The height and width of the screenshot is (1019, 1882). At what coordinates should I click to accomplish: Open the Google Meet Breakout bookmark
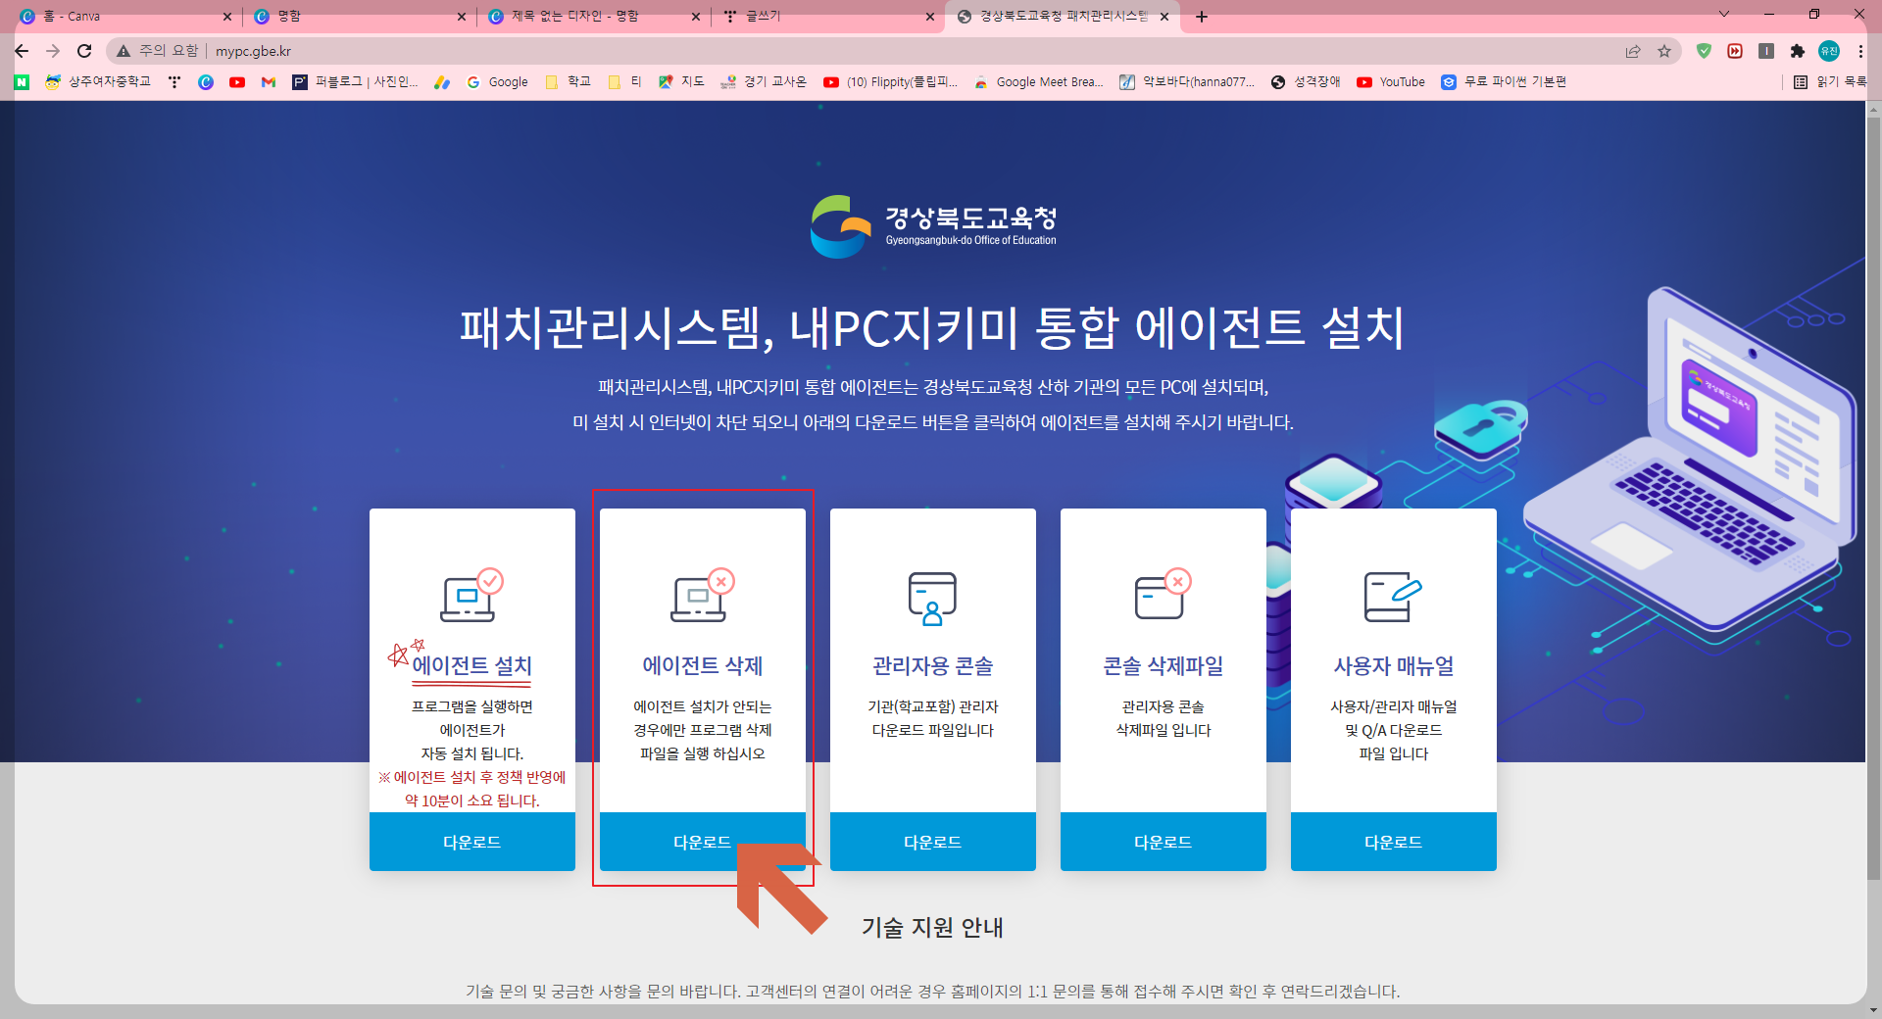coord(1039,82)
